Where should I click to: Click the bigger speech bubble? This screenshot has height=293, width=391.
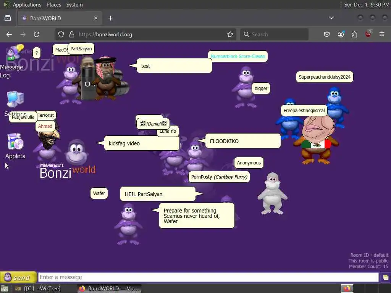(261, 89)
